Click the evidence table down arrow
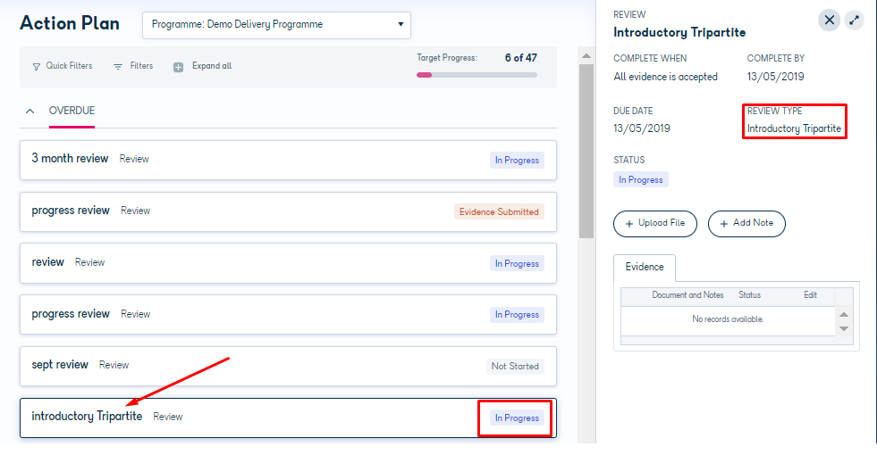The height and width of the screenshot is (455, 877). pyautogui.click(x=844, y=329)
